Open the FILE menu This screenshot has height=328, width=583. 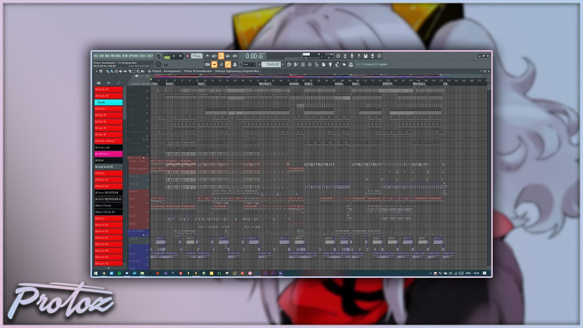click(x=96, y=56)
